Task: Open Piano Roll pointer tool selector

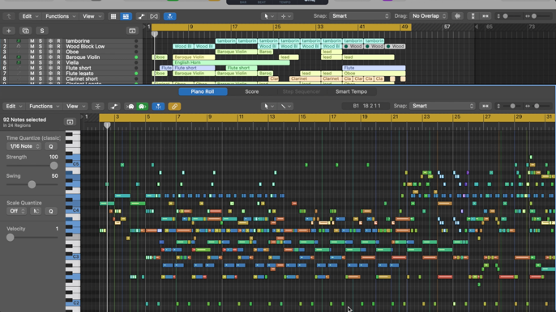Action: click(x=268, y=106)
